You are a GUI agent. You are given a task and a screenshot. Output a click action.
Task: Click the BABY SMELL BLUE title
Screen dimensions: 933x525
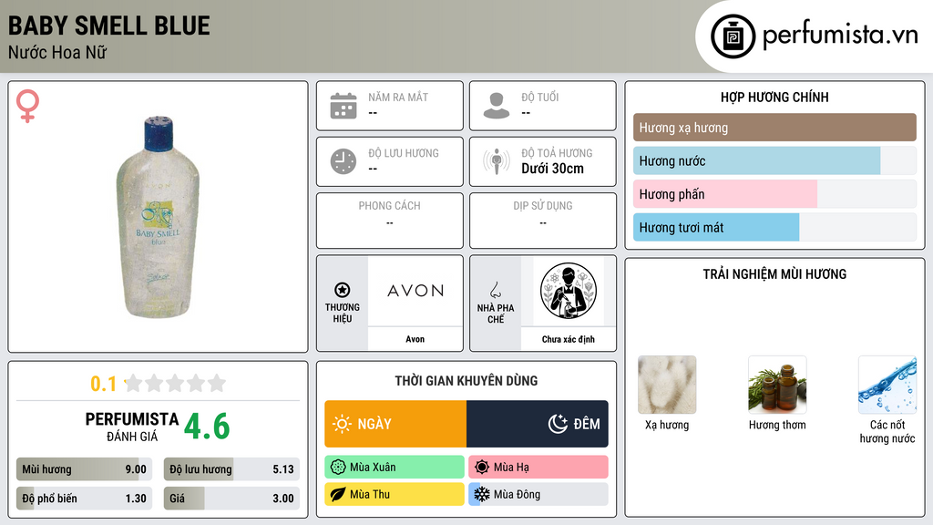pyautogui.click(x=109, y=26)
